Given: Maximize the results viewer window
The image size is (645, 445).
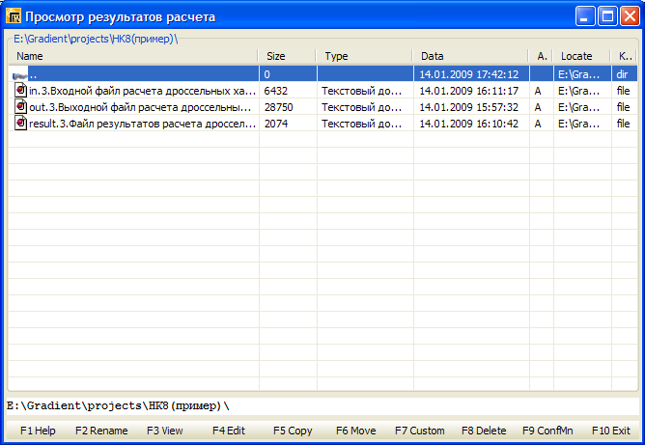Looking at the screenshot, I should (x=607, y=16).
